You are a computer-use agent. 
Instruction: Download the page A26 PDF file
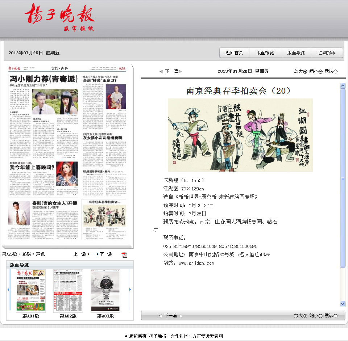(124, 254)
